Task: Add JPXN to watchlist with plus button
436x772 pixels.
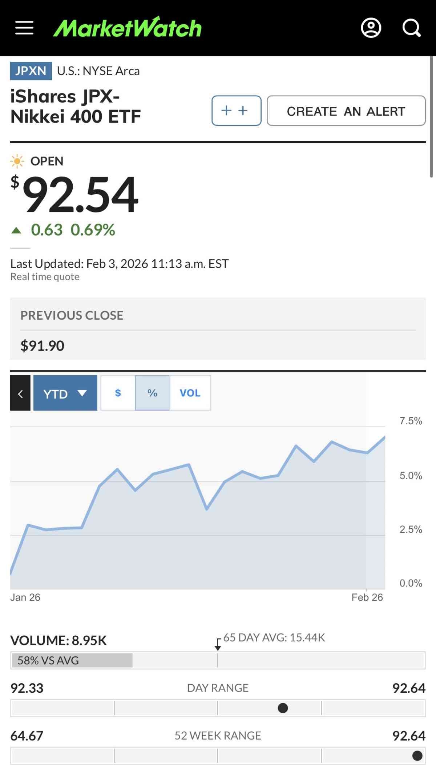Action: tap(236, 111)
